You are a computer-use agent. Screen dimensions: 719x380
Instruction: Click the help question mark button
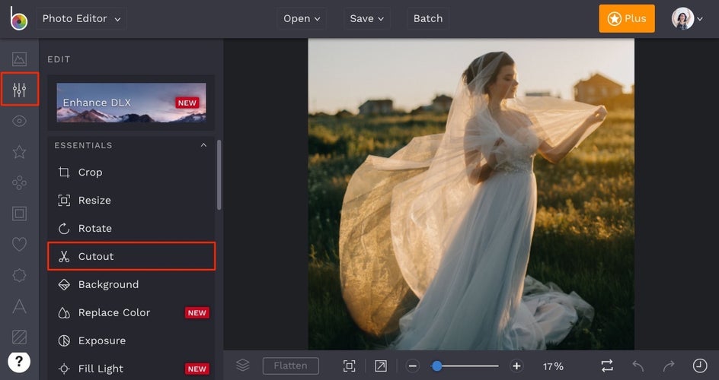click(19, 363)
